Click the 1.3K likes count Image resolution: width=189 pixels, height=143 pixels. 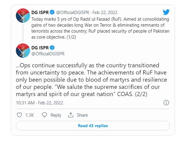pyautogui.click(x=30, y=115)
